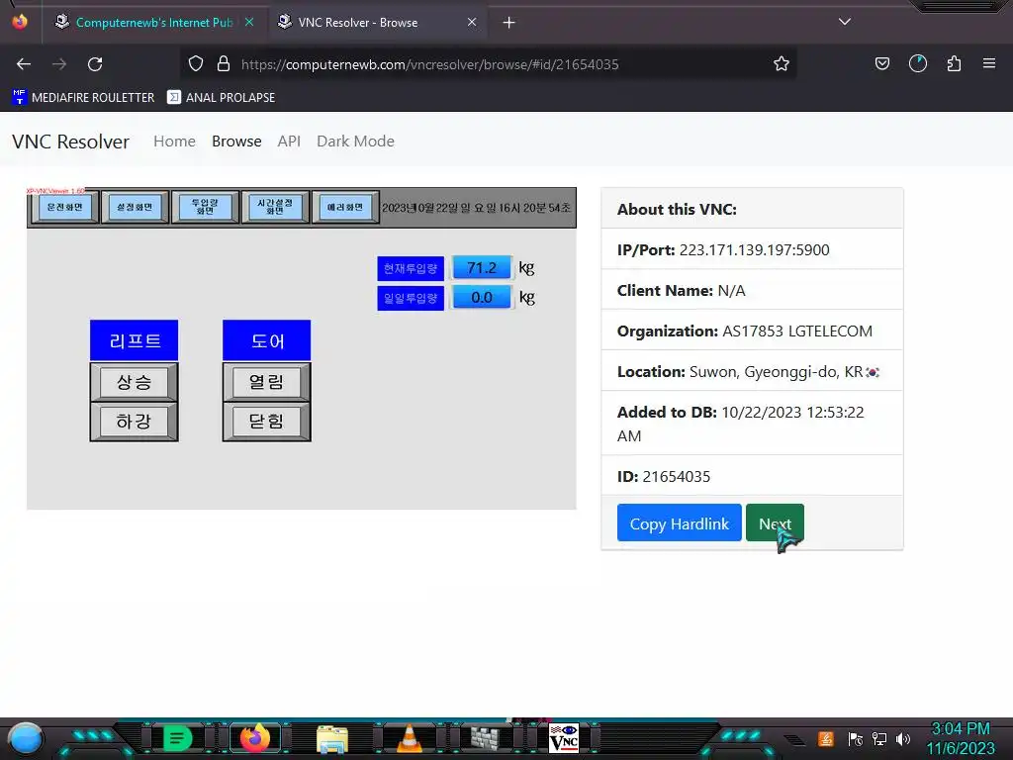Close the Computernewb's Internet Pub tab
The height and width of the screenshot is (760, 1013).
point(249,22)
